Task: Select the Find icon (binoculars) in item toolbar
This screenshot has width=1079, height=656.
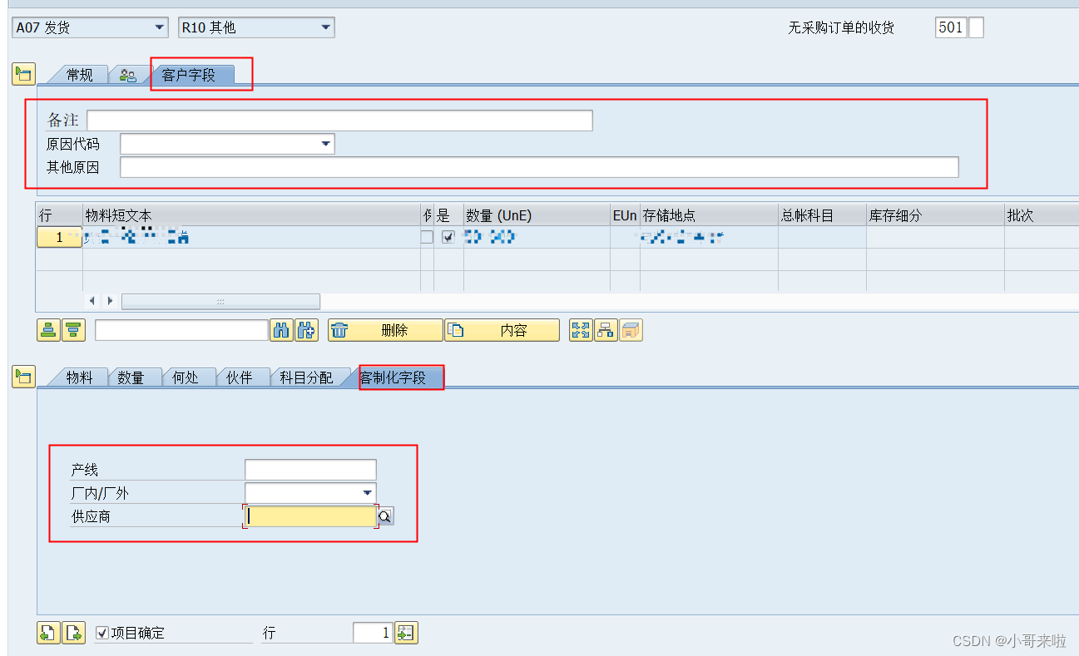Action: coord(281,330)
